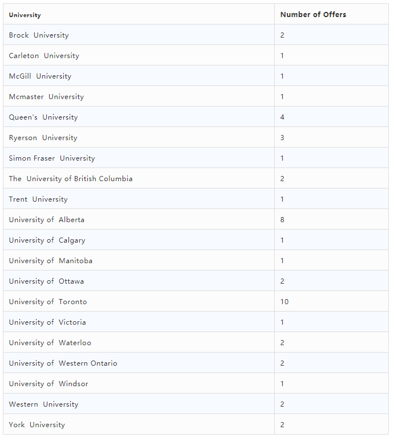Click the University of Toronto cell
Screen dimensions: 394x442
pyautogui.click(x=48, y=302)
